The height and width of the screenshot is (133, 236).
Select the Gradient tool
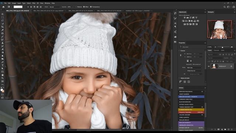coord(3,52)
